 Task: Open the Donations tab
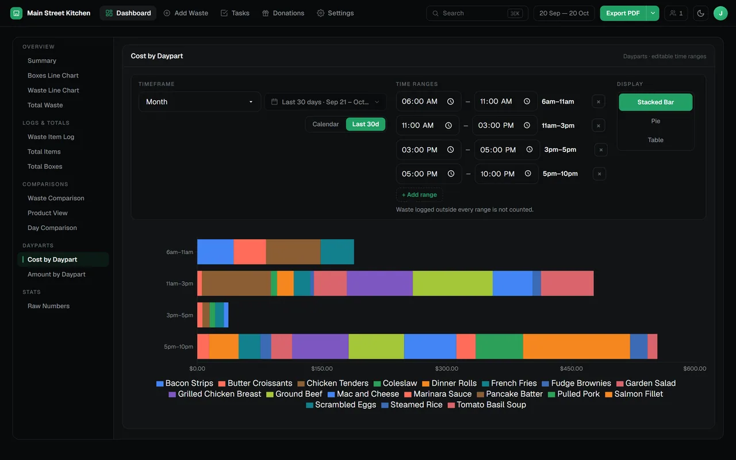pos(283,13)
